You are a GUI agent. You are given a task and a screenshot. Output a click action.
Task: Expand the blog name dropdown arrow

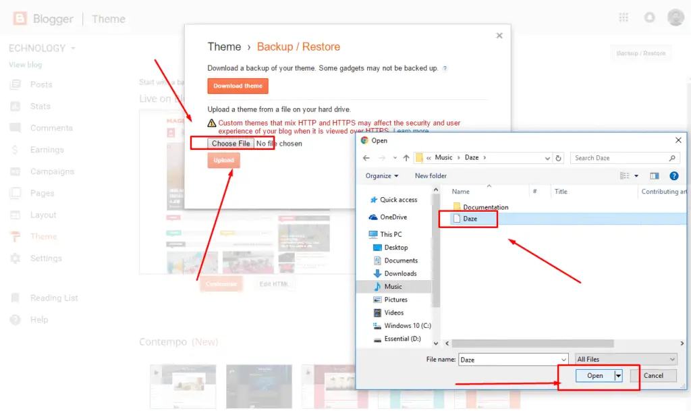click(x=73, y=48)
